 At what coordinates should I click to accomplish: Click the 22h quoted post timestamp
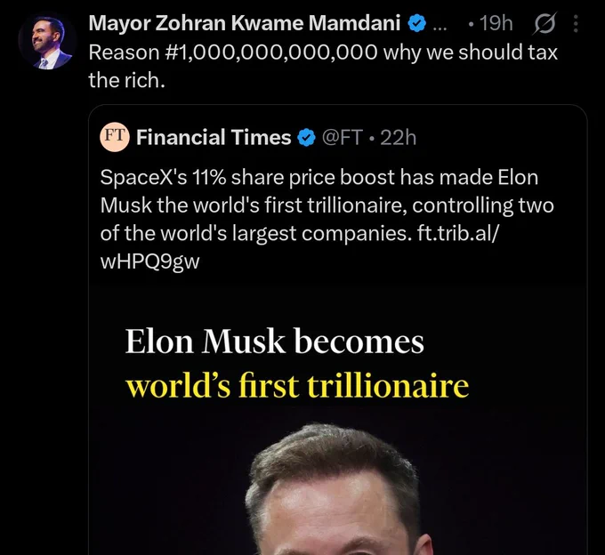pyautogui.click(x=399, y=137)
